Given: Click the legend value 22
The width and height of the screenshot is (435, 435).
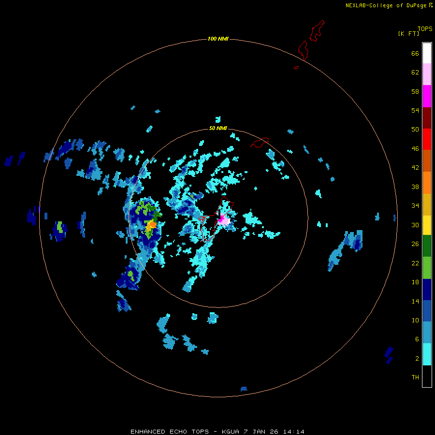Looking at the screenshot, I should click(415, 263).
